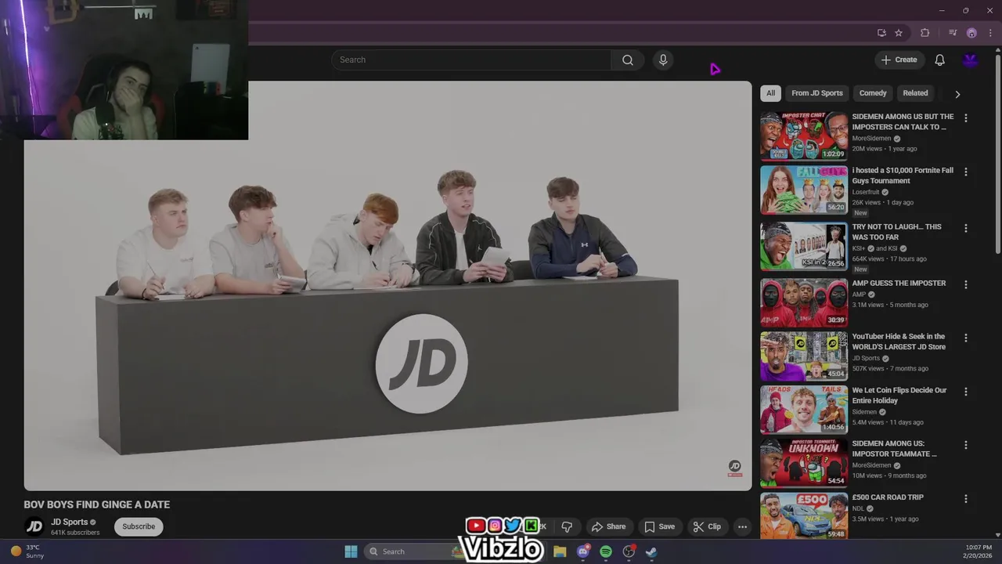Image resolution: width=1002 pixels, height=564 pixels.
Task: Open File Explorer from taskbar
Action: (560, 551)
